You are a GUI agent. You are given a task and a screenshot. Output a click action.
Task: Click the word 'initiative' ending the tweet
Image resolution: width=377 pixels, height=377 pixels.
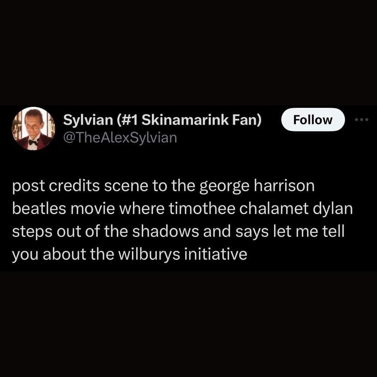coord(216,254)
